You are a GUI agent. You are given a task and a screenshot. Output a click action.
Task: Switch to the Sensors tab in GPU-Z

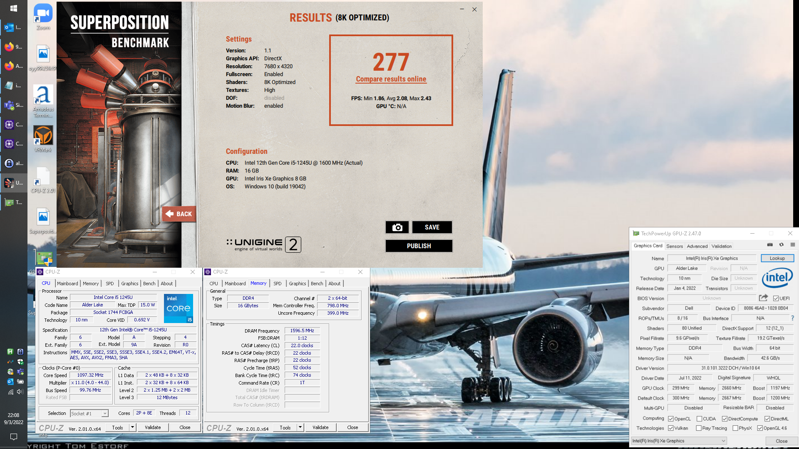(x=675, y=246)
